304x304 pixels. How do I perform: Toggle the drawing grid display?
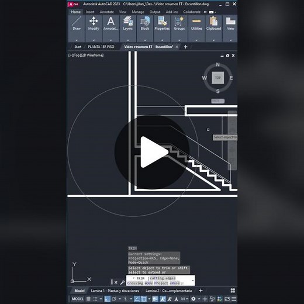88,299
